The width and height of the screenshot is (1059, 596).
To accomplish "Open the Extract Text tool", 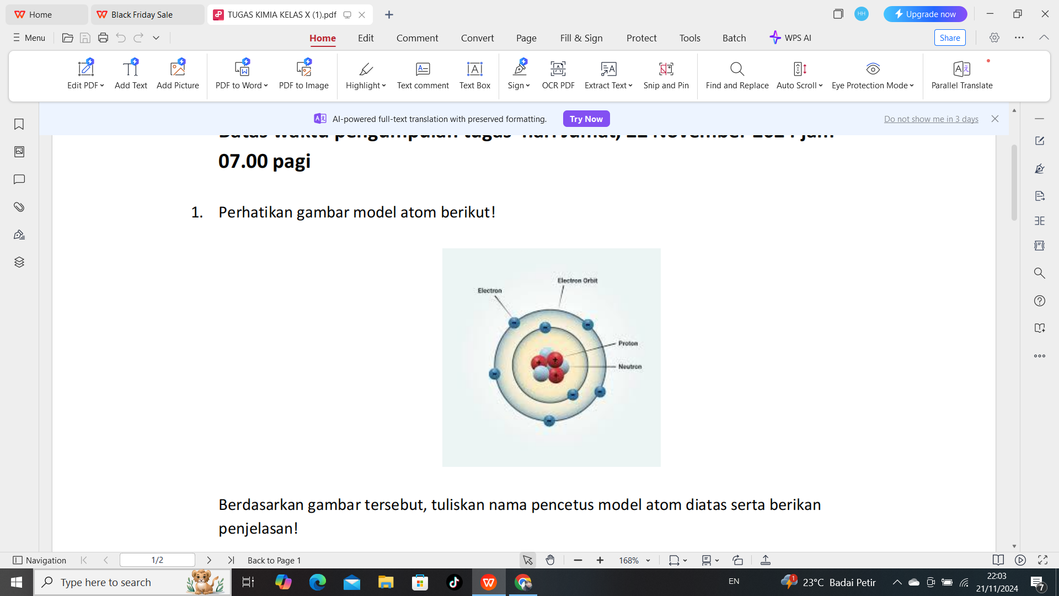I will click(608, 74).
